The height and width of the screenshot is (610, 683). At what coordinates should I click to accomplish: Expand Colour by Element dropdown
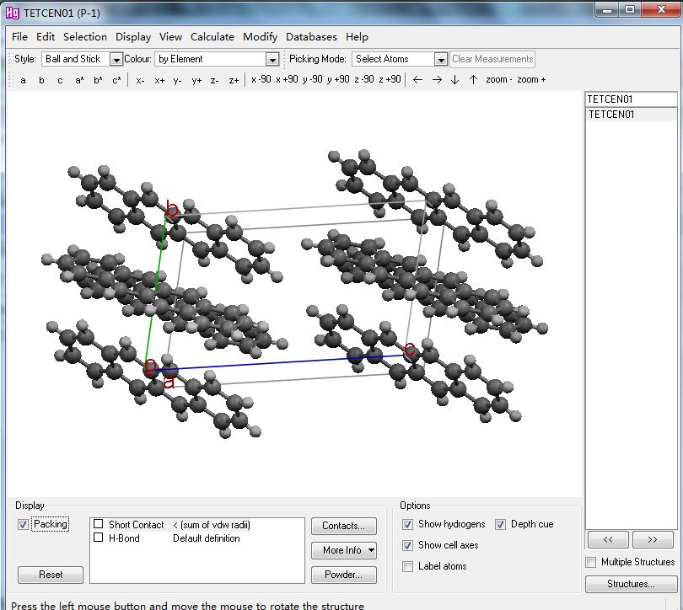pos(272,60)
